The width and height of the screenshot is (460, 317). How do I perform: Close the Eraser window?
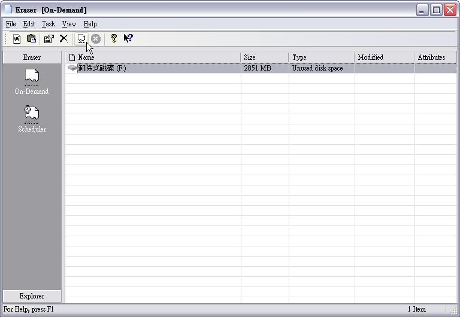(450, 10)
